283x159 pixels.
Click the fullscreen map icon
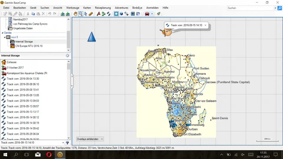point(133,14)
